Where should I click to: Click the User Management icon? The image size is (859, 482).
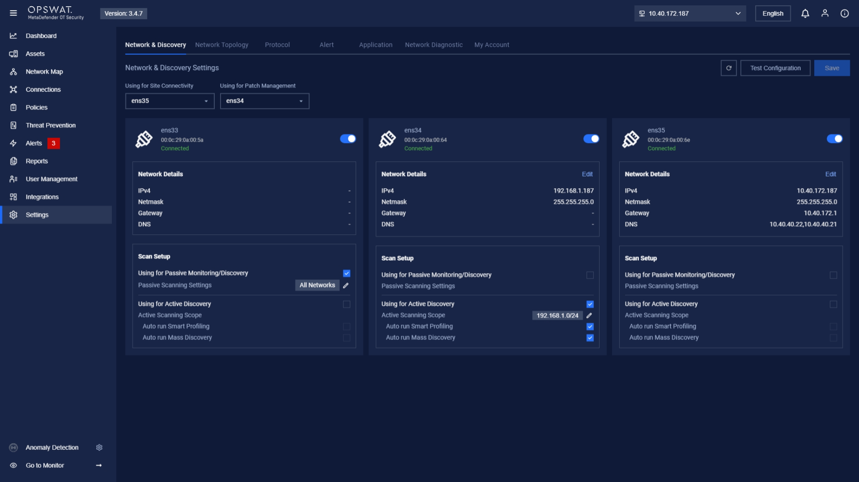[x=13, y=179]
